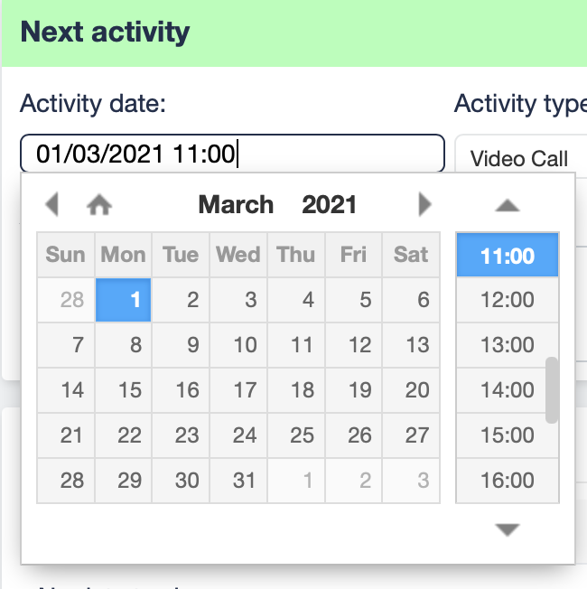This screenshot has width=587, height=589.
Task: Choose 16:00 from time list
Action: [x=507, y=480]
